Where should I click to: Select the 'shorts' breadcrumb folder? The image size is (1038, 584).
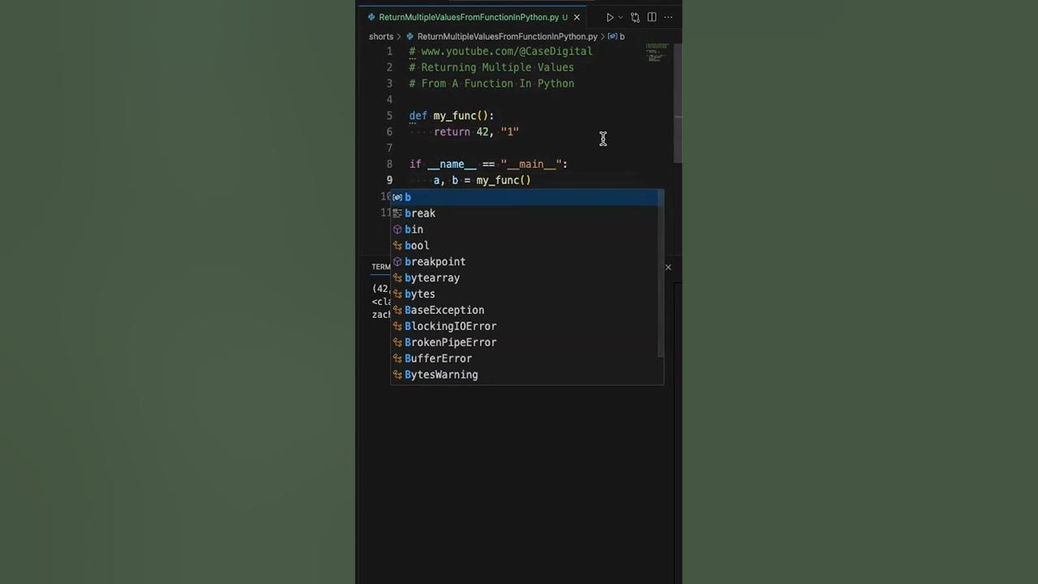pyautogui.click(x=381, y=36)
